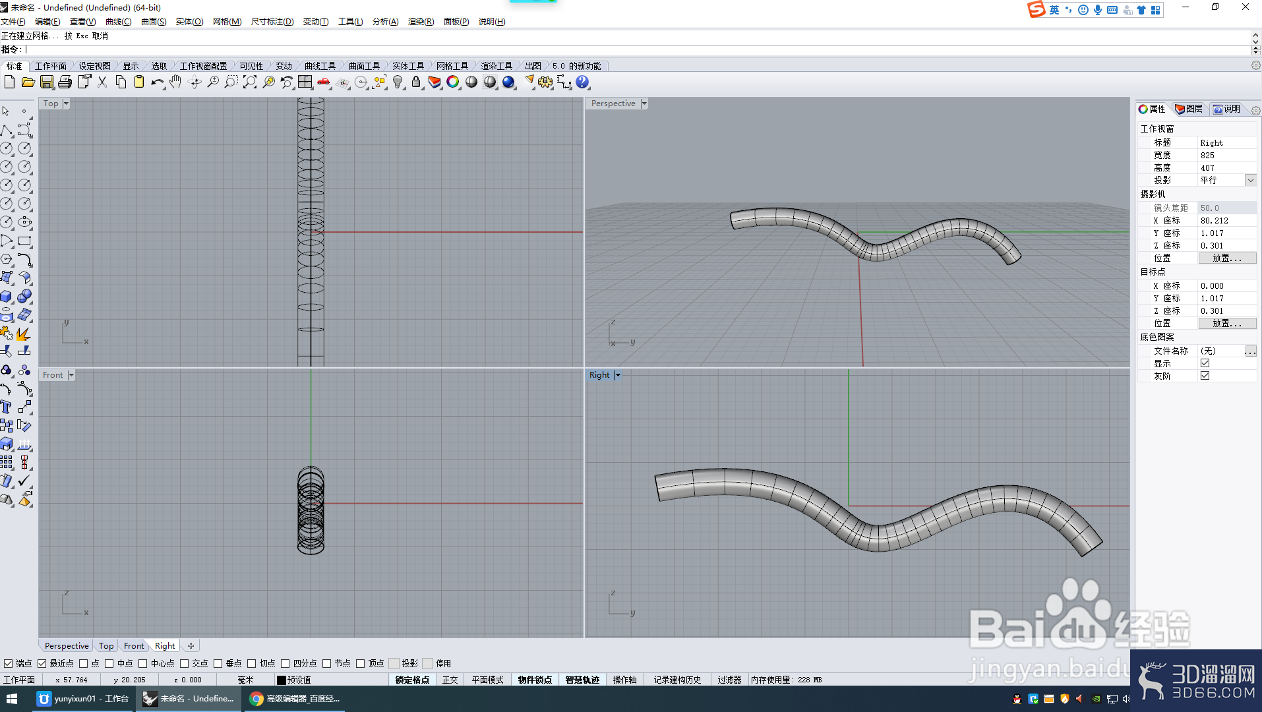Uncheck the 显示 checkbox in properties panel
Screen dimensions: 1262x712
[1205, 363]
